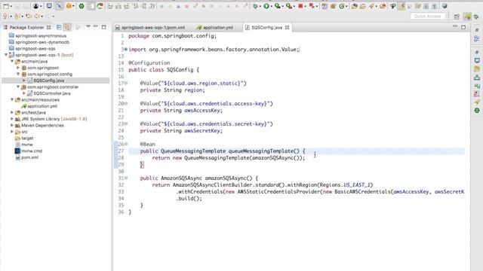Switch to the application.yml editor tab
The image size is (483, 271).
(x=215, y=27)
